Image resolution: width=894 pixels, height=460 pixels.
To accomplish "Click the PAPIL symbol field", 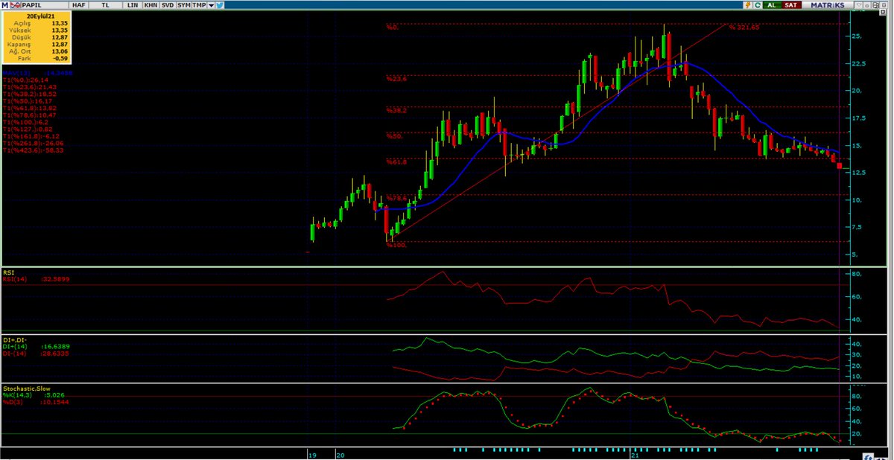I will point(45,4).
